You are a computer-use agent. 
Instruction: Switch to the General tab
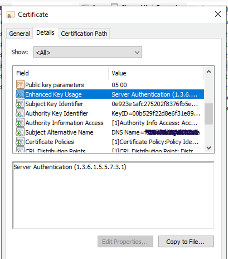[19, 33]
